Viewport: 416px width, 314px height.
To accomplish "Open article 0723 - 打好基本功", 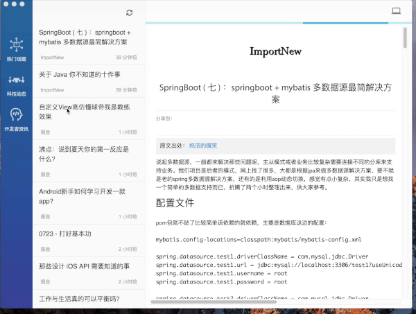I will point(89,241).
